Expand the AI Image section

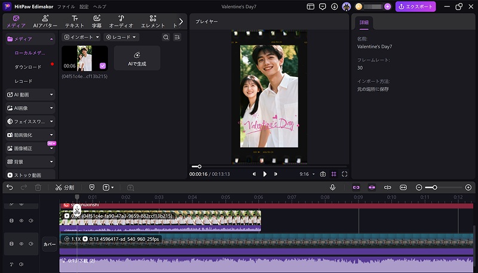click(x=30, y=108)
